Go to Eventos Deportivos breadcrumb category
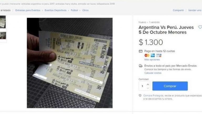The image size is (202, 114). coord(55,10)
